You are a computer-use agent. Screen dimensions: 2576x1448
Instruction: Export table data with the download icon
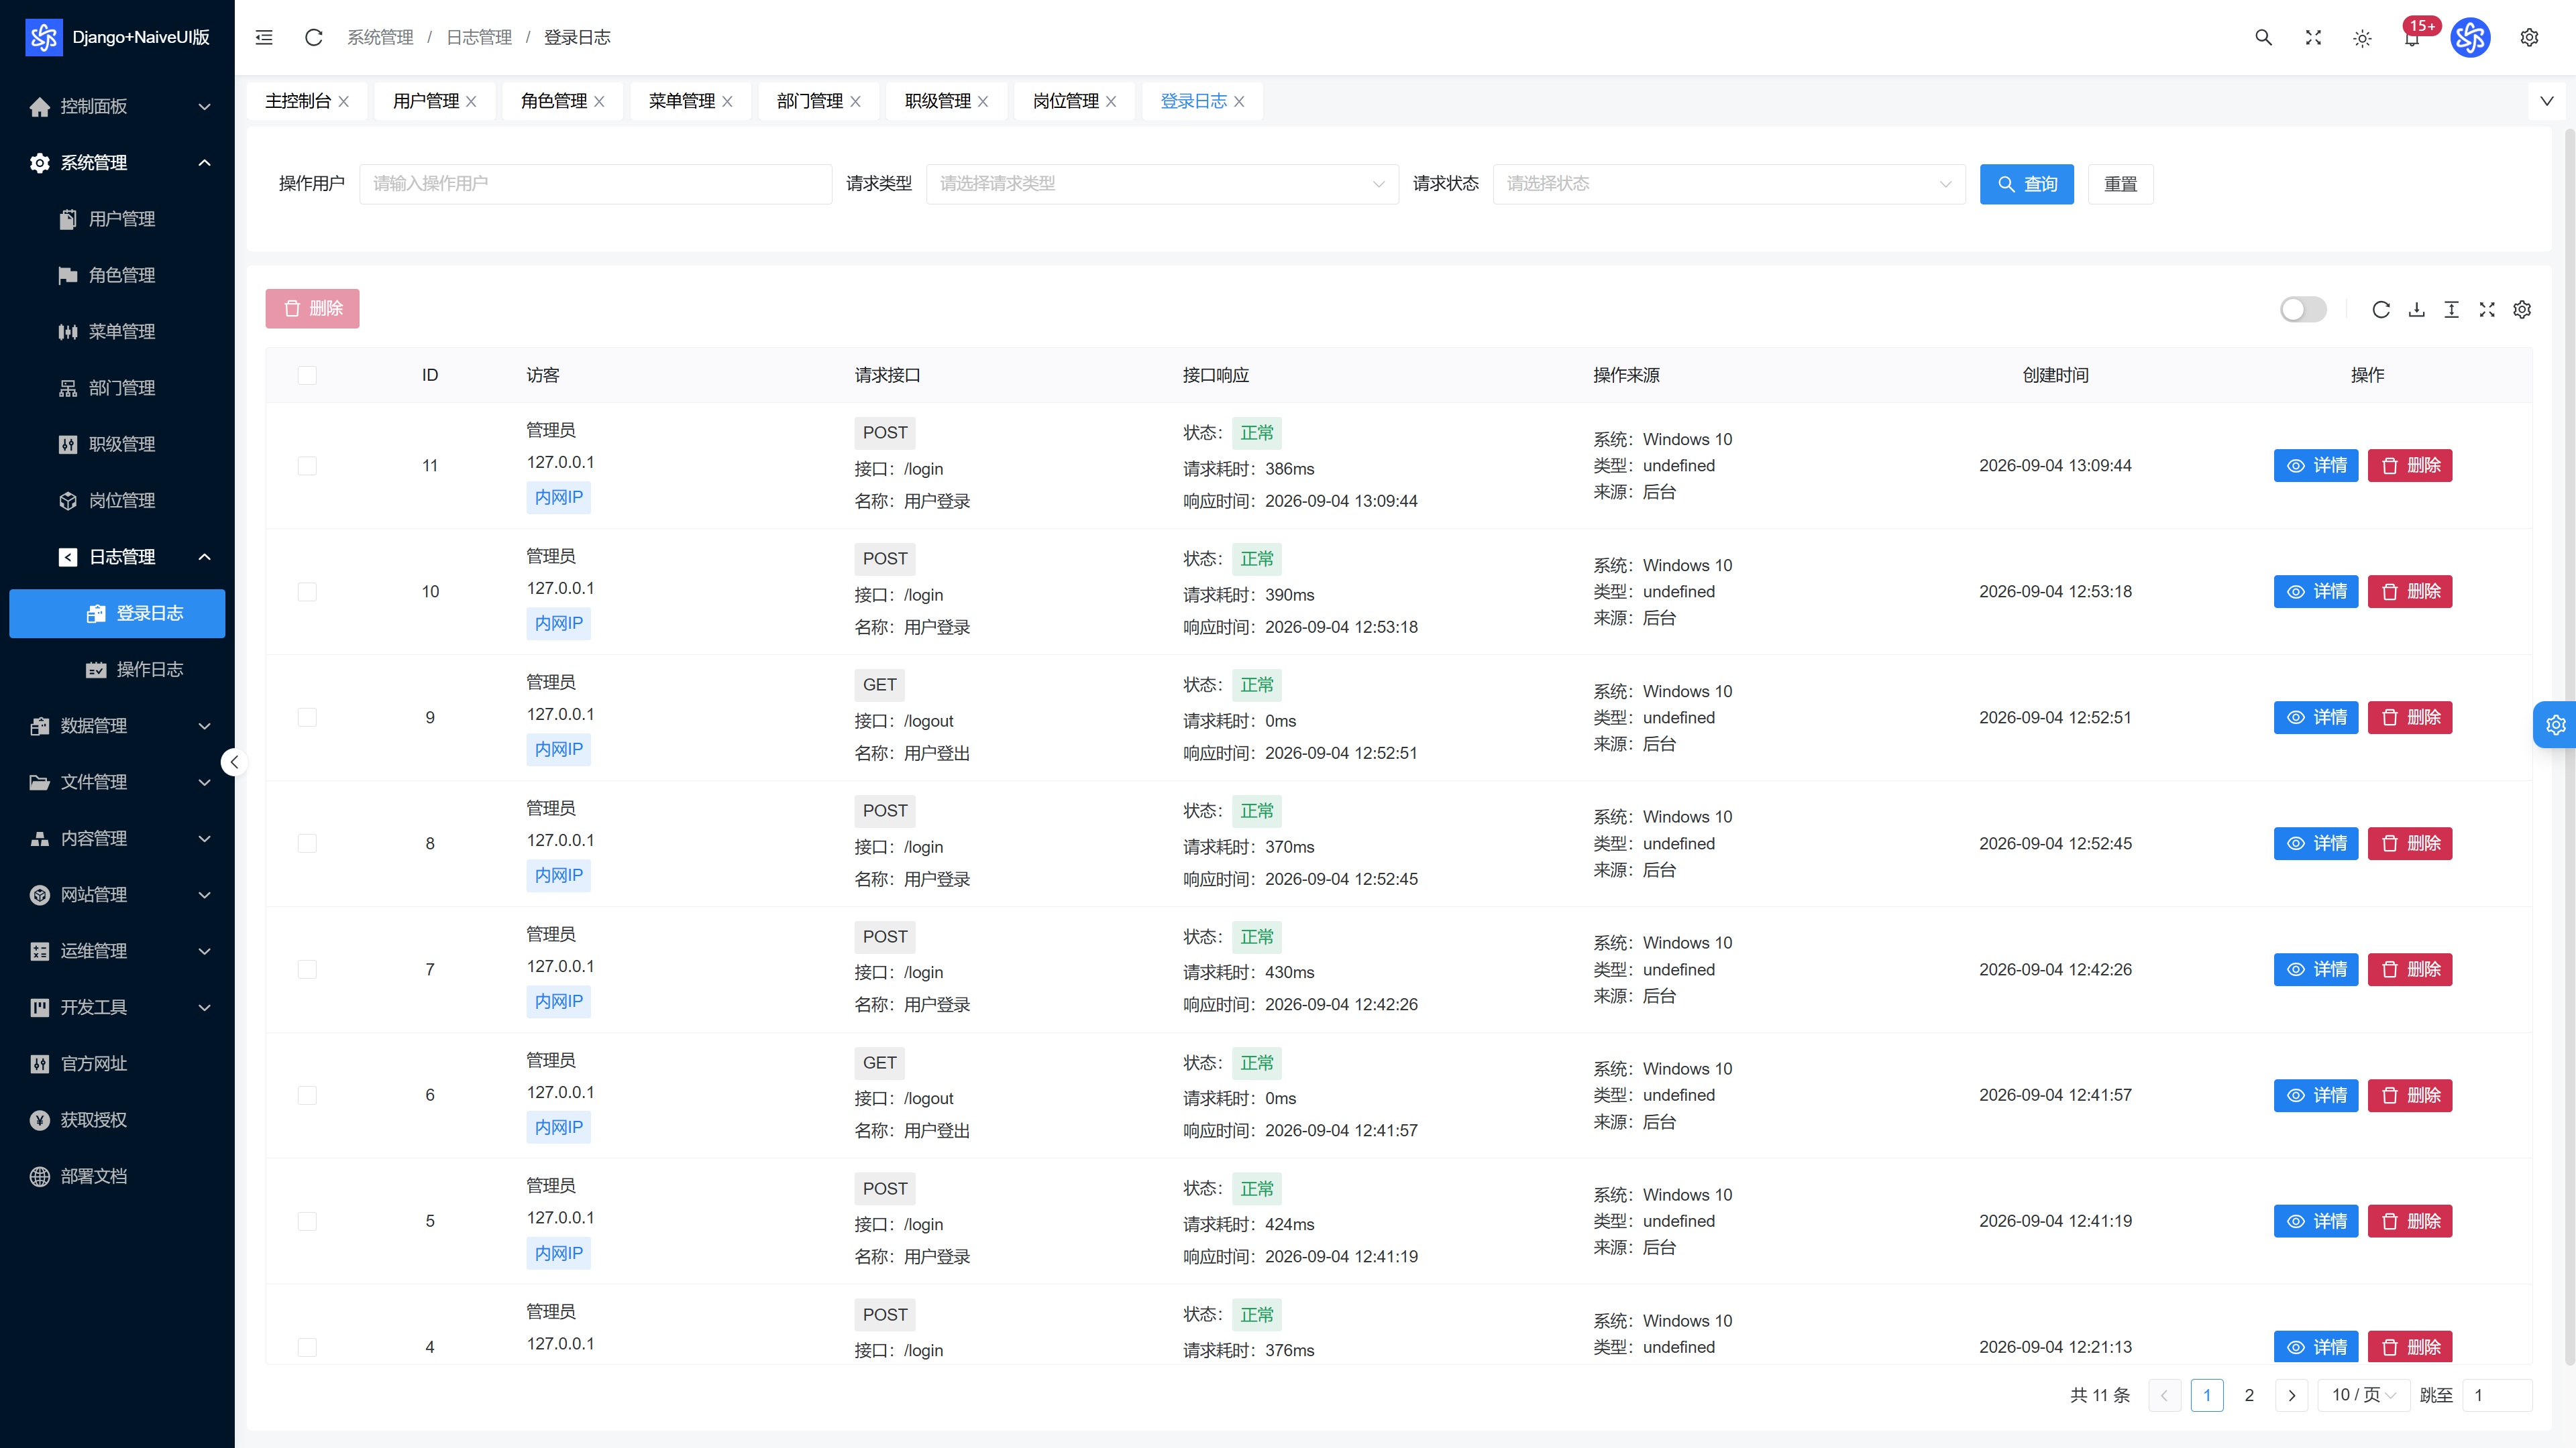(2416, 310)
